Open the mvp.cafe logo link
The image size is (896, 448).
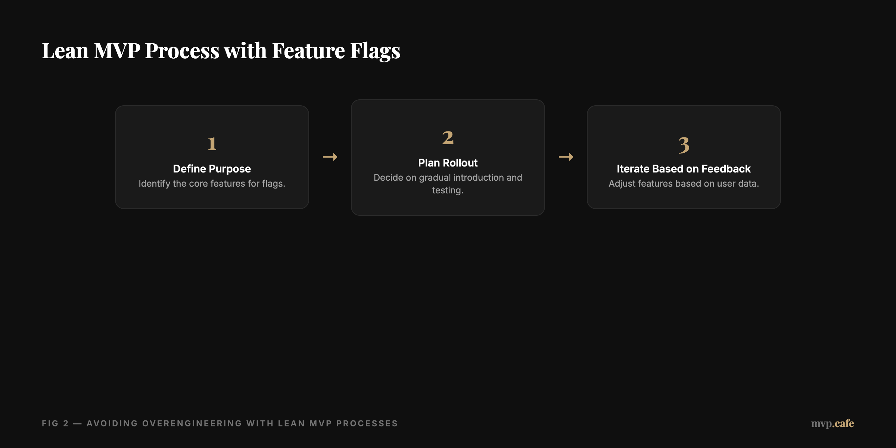[833, 423]
